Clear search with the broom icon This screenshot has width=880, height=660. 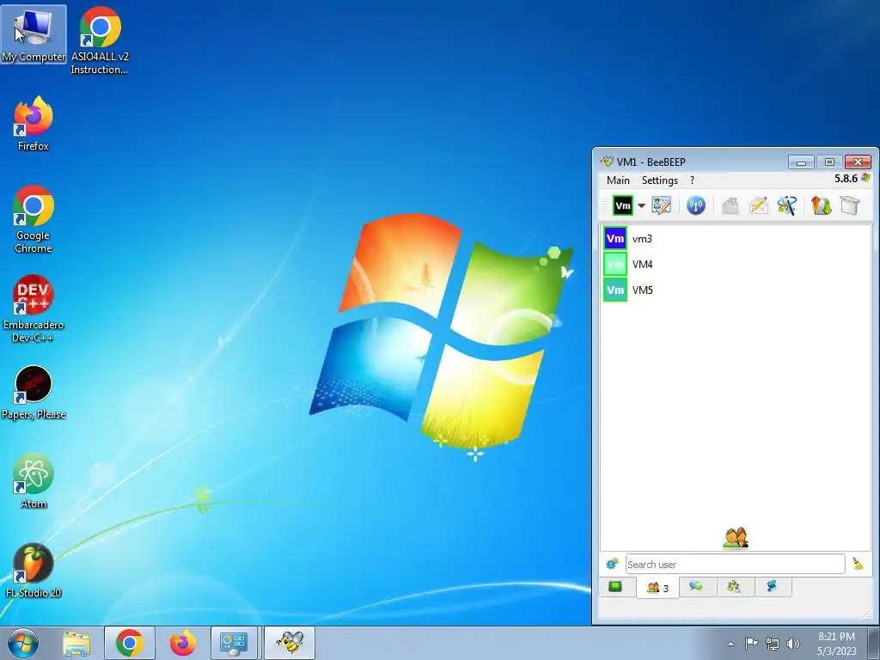pos(858,564)
